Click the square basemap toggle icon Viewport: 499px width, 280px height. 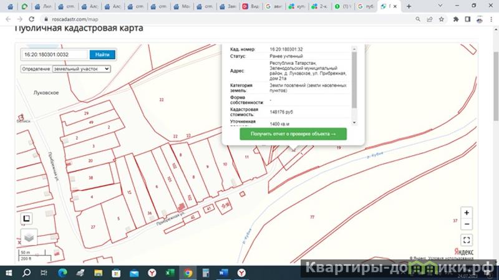27,218
